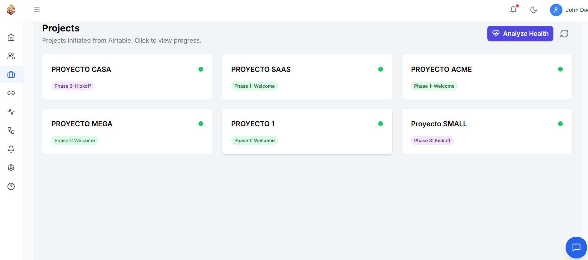
Task: Open the Help question mark icon
Action: point(11,187)
